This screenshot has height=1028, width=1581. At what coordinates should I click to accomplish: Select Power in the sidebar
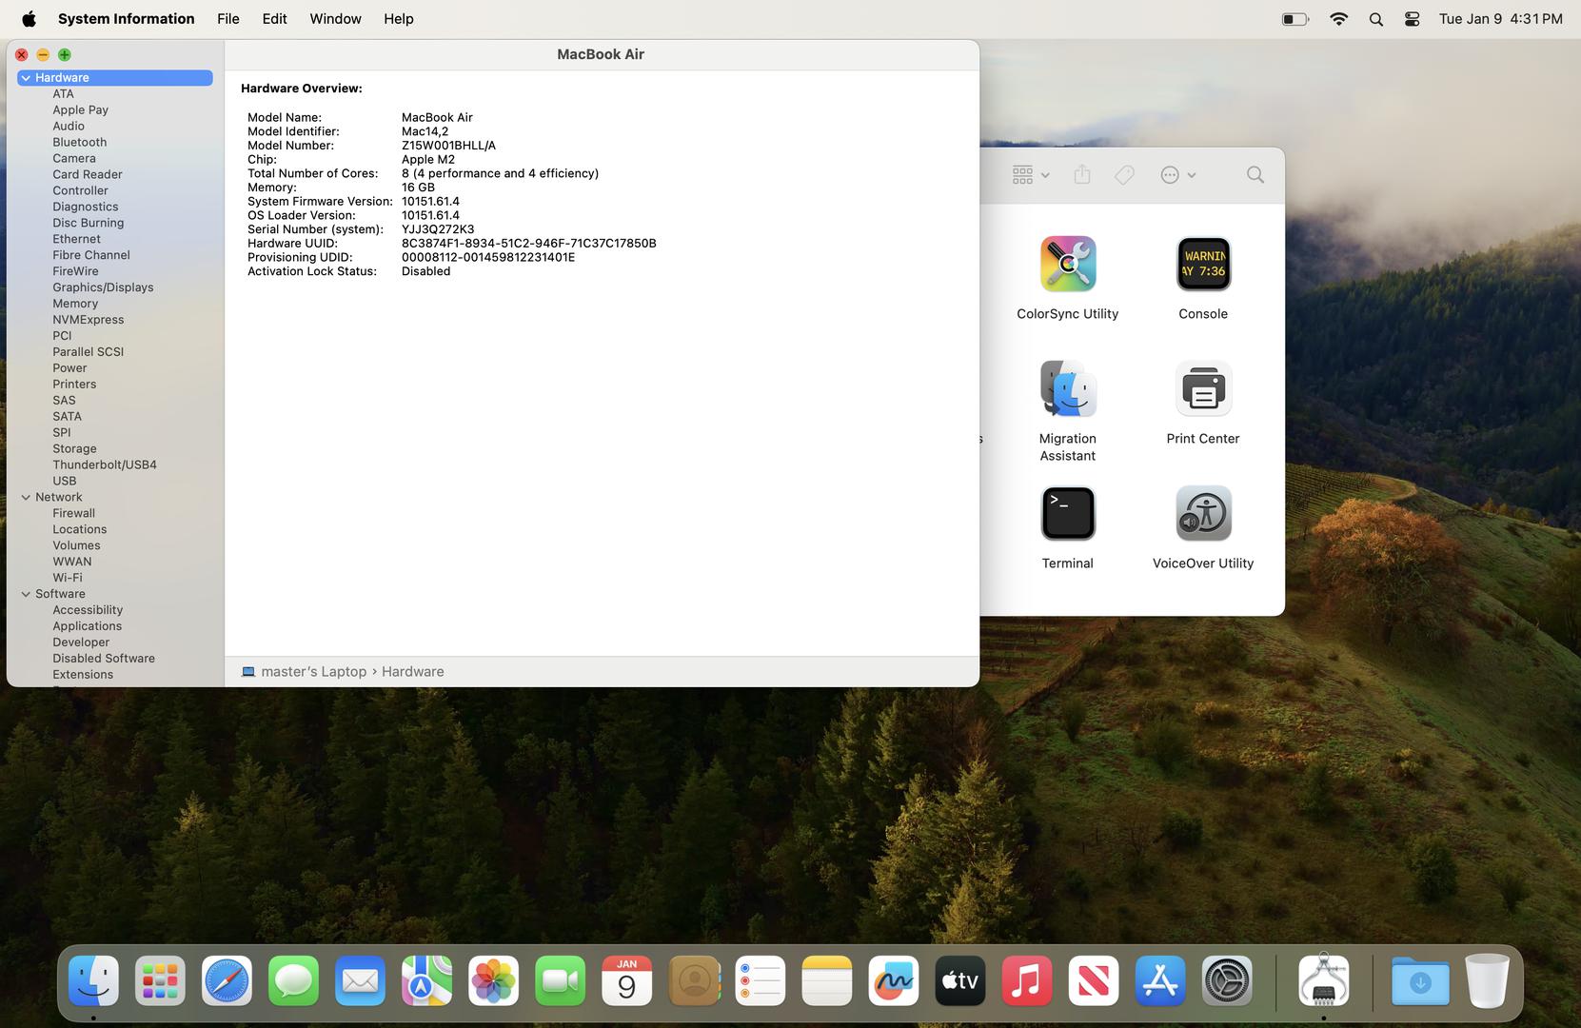click(x=69, y=368)
